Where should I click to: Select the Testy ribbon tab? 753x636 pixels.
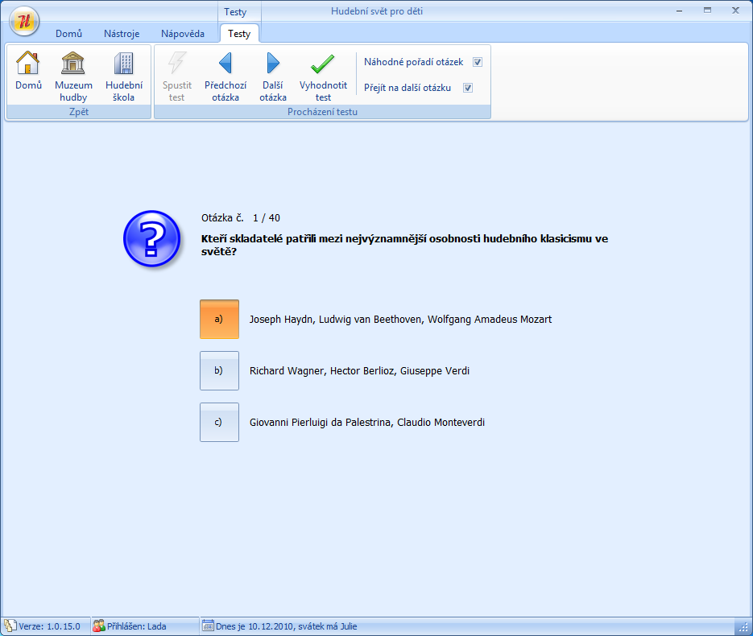point(239,34)
